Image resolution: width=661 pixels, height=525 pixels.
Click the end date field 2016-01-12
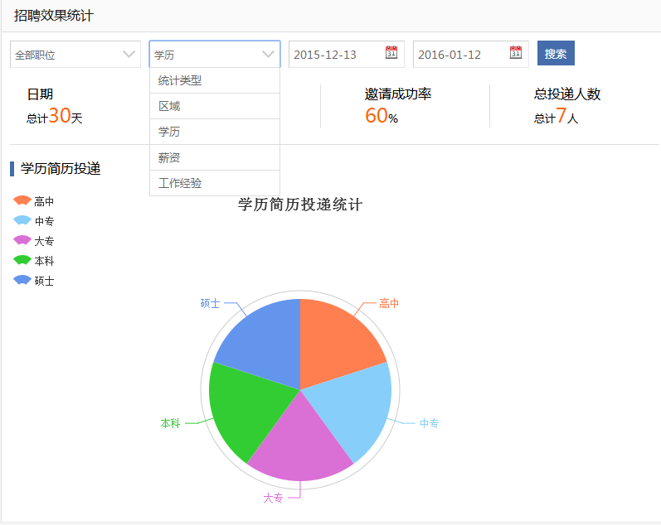(x=470, y=55)
